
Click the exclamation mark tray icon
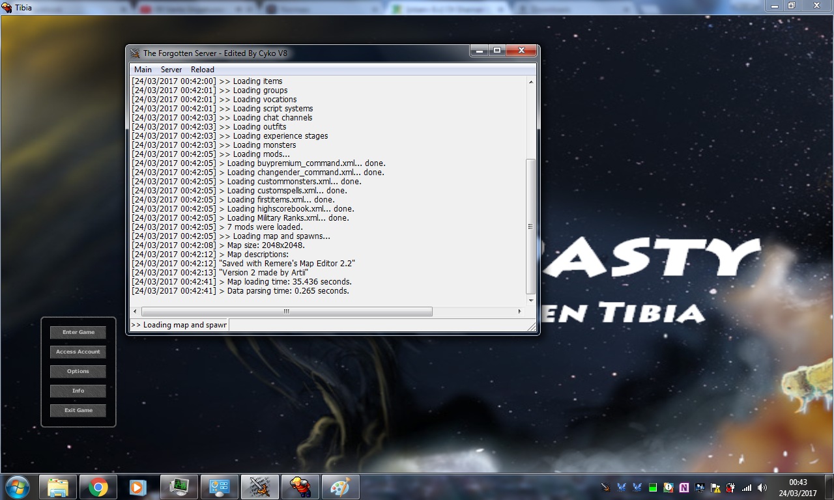(669, 487)
